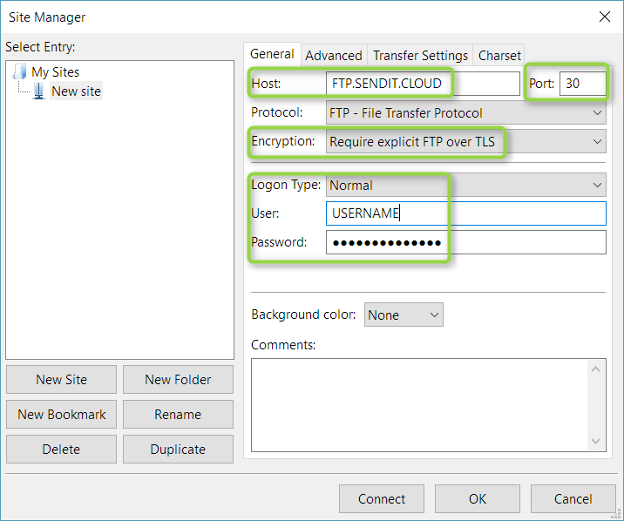
Task: Click the Comments scrollbar down arrow
Action: click(596, 441)
